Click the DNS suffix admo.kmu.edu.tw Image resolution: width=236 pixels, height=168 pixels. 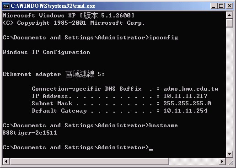point(191,89)
